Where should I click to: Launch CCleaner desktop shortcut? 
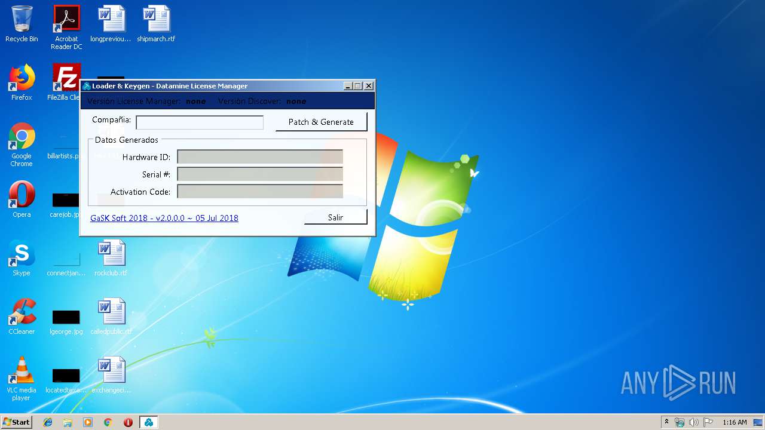click(22, 317)
